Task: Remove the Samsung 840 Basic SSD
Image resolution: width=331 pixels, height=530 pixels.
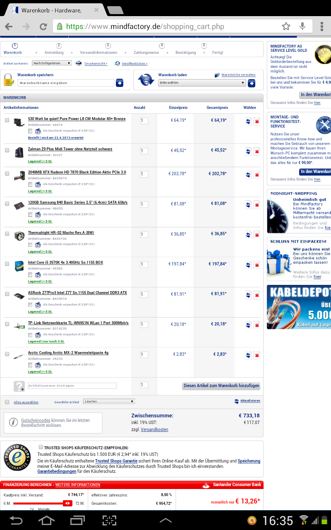Action: [257, 205]
